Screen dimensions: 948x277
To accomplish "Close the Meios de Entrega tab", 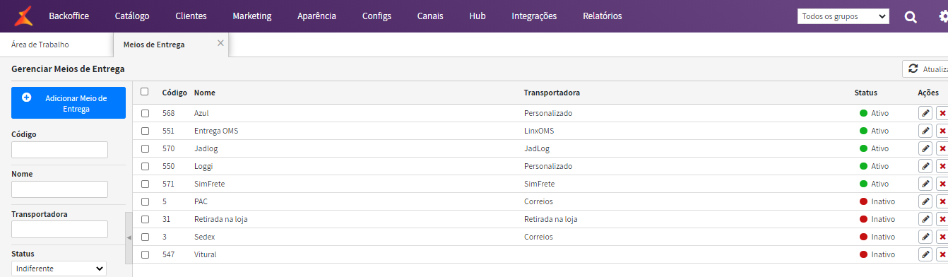I will coord(220,43).
